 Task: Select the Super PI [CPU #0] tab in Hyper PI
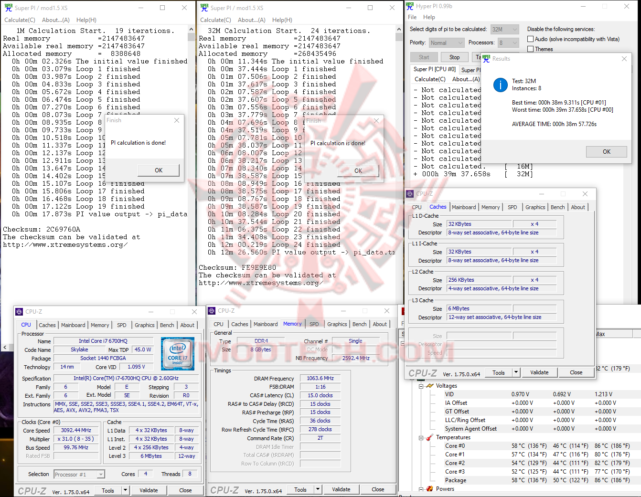point(435,69)
